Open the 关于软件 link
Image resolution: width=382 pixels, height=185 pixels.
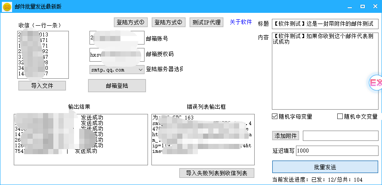[x=240, y=22]
